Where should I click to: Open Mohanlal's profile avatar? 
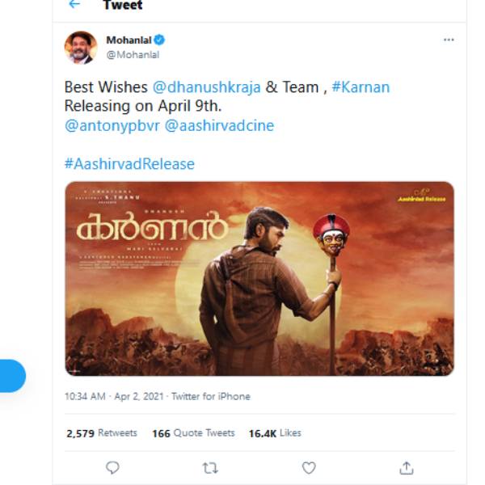(81, 47)
